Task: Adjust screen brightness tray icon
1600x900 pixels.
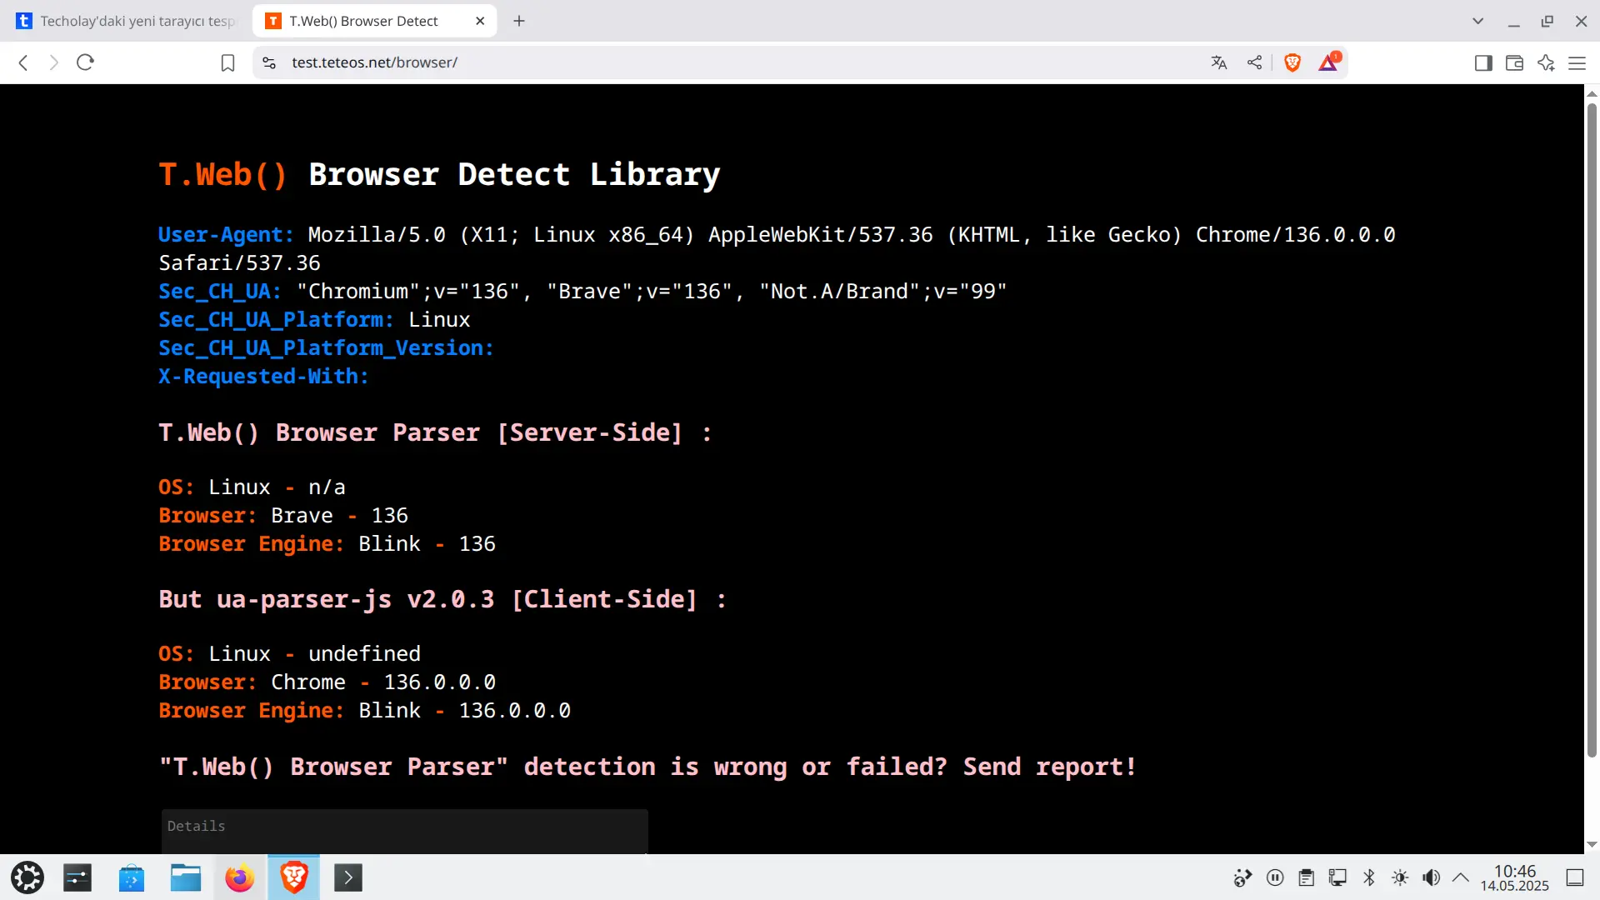Action: tap(1400, 877)
